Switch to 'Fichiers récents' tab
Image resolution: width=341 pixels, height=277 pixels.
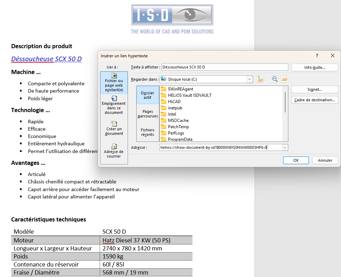point(147,132)
